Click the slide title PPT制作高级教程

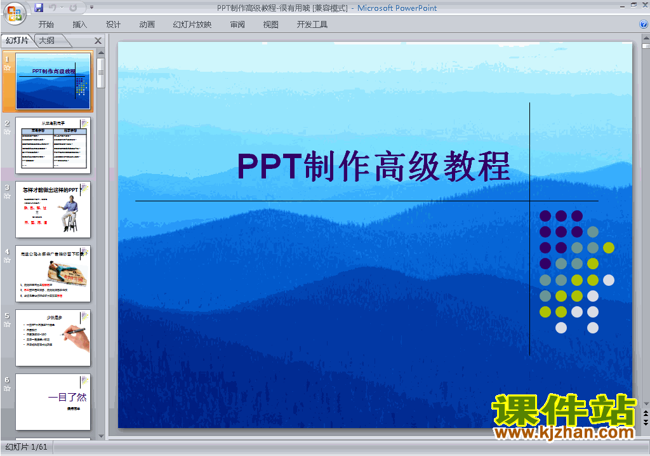point(373,166)
